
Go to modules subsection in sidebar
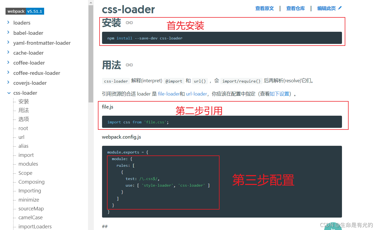point(28,164)
